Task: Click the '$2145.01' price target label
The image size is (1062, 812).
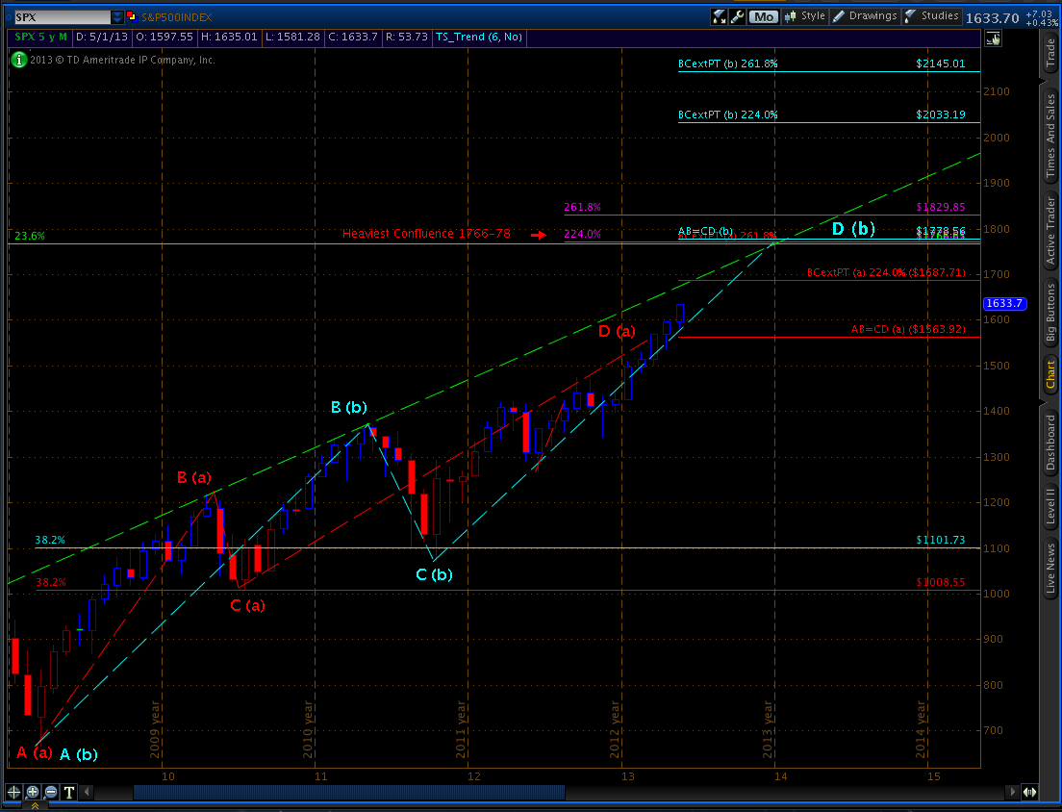Action: 940,63
